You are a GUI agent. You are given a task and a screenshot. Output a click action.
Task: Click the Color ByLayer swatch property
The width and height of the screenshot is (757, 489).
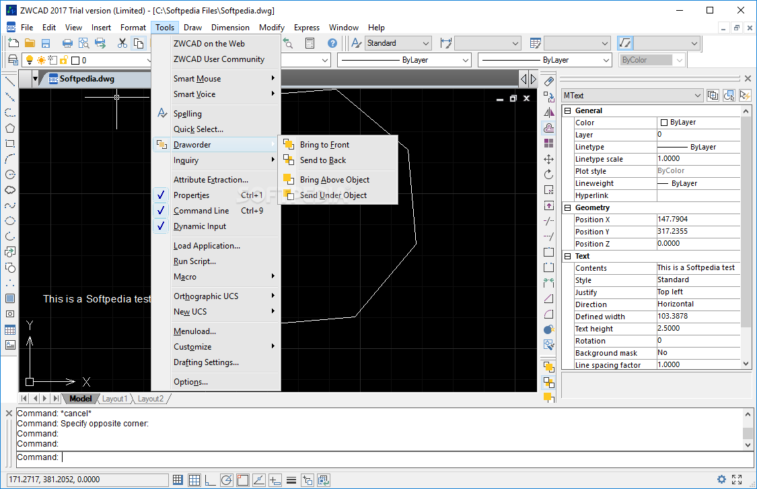[x=664, y=123]
